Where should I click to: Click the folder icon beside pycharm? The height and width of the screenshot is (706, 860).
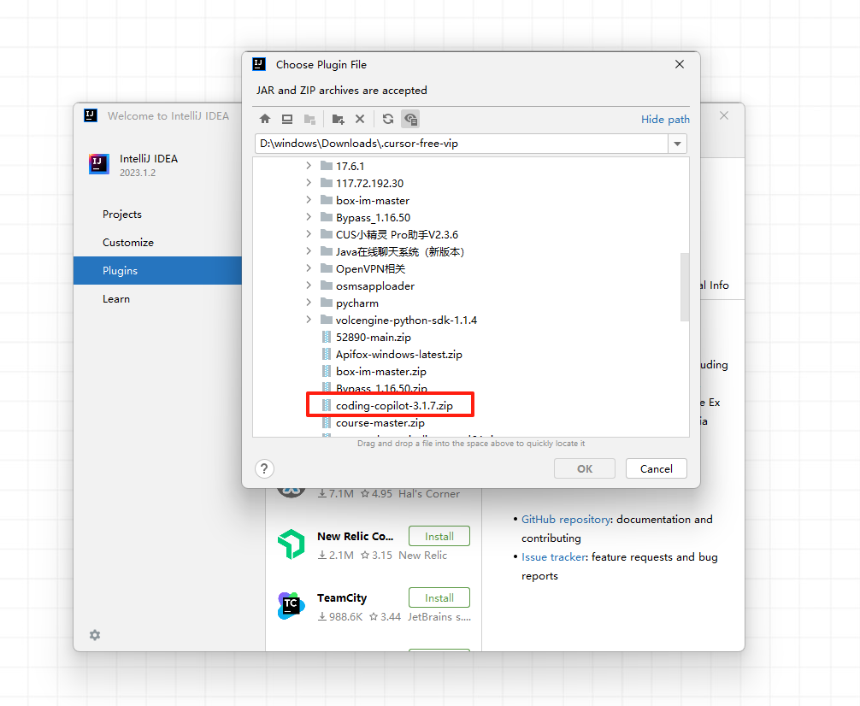tap(327, 303)
